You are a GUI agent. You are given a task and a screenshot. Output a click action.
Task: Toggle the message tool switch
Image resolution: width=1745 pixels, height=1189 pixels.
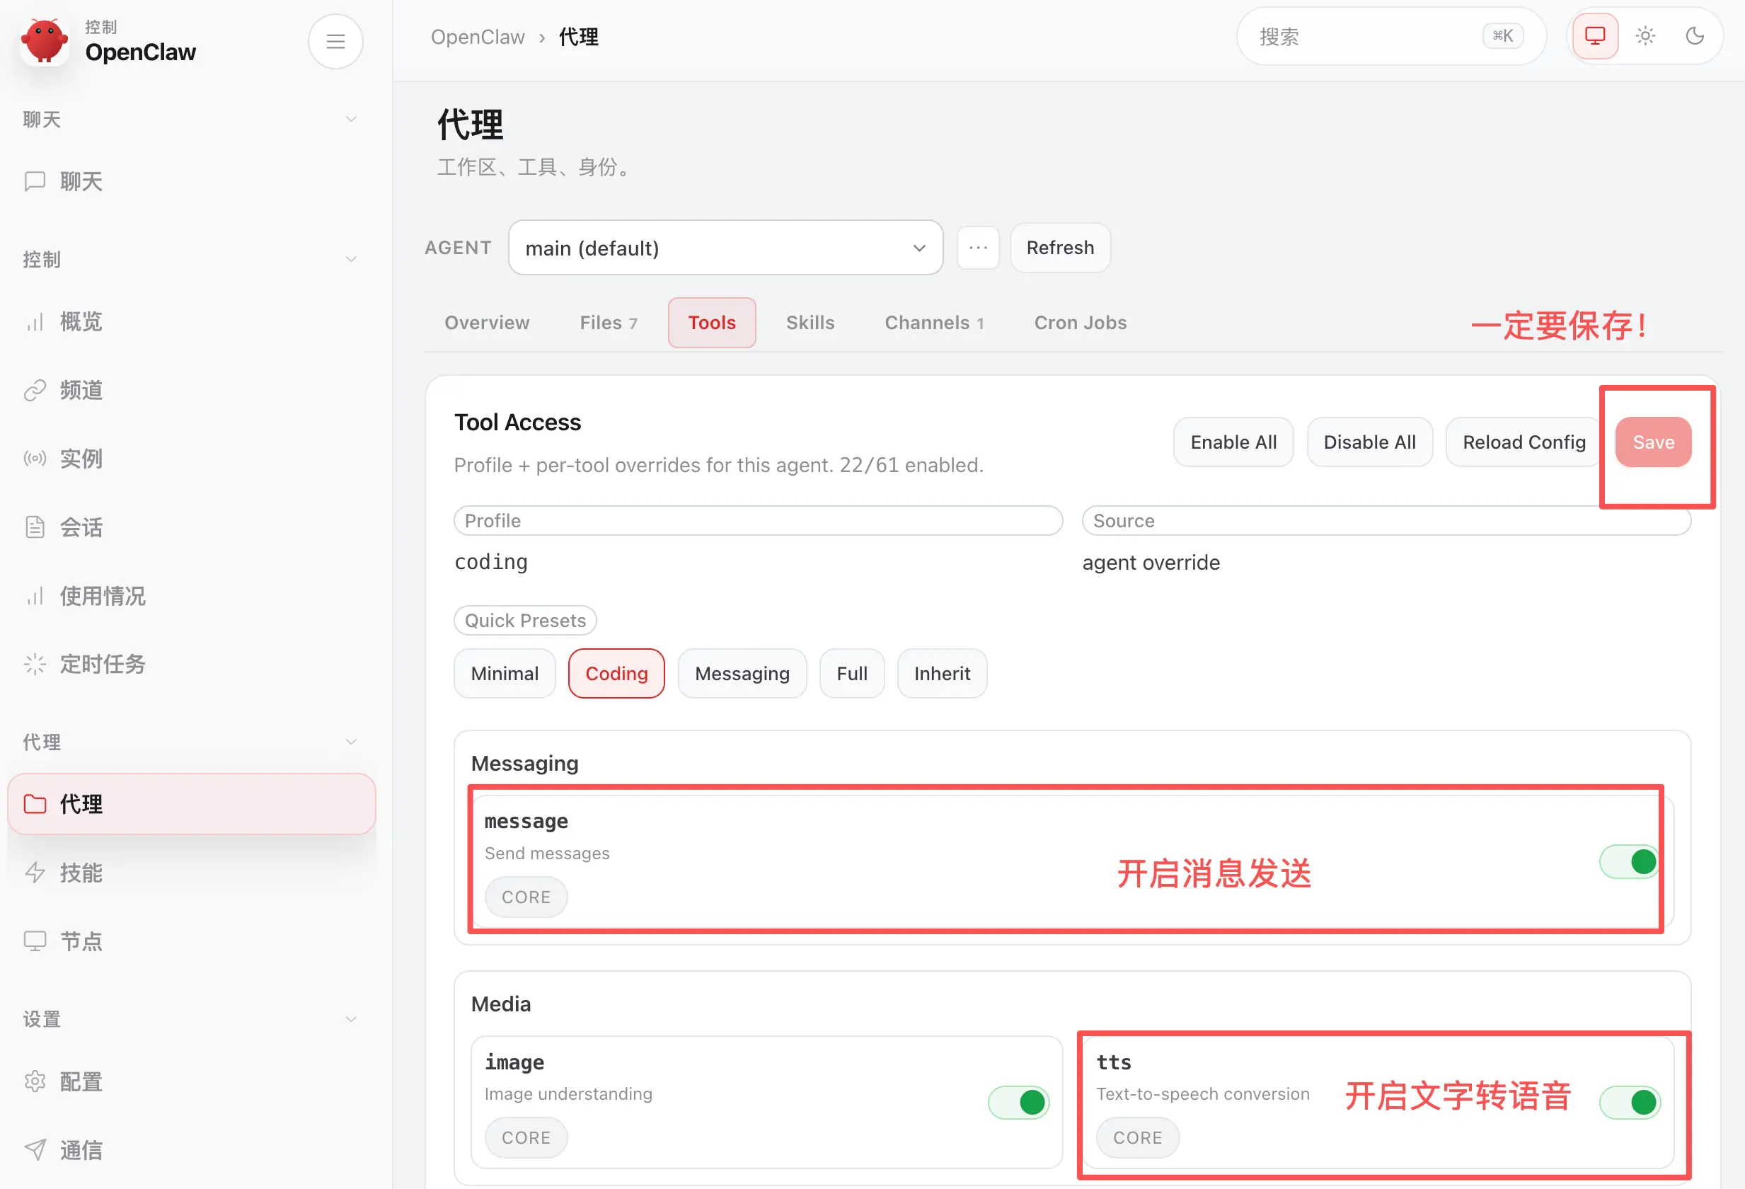[1629, 861]
